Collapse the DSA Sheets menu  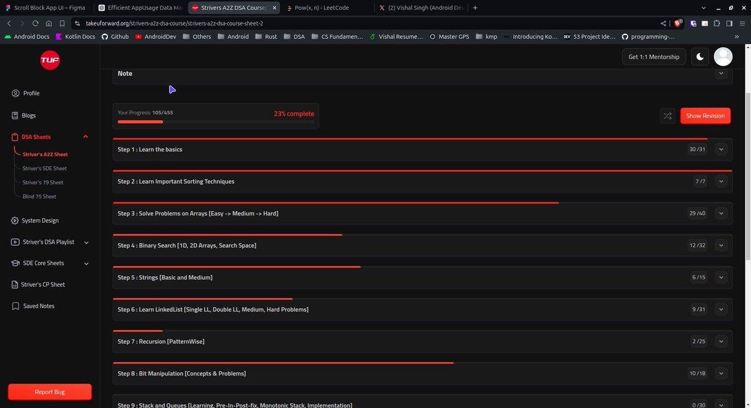tap(86, 137)
